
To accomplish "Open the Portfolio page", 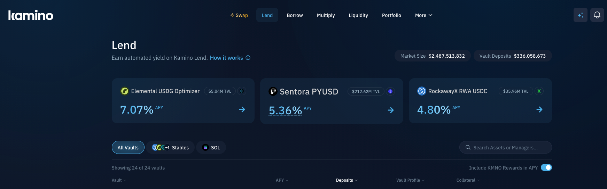I will click(x=391, y=15).
